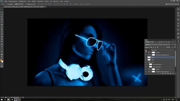Create new layer from Layers panel footer
The height and width of the screenshot is (101, 180).
[x=170, y=74]
